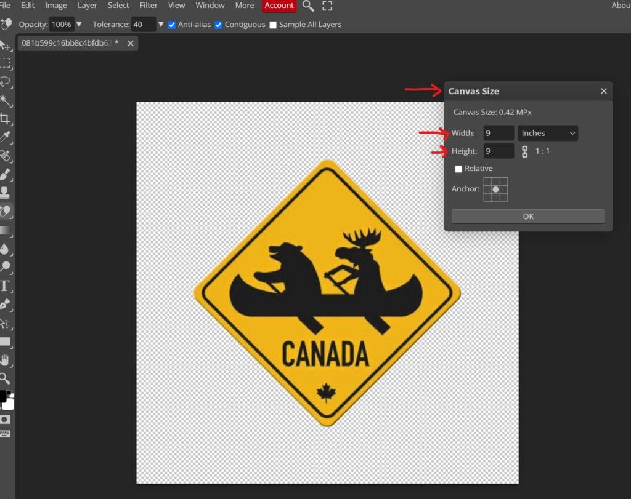The image size is (631, 499).
Task: Select the Brush tool
Action: pyautogui.click(x=5, y=174)
